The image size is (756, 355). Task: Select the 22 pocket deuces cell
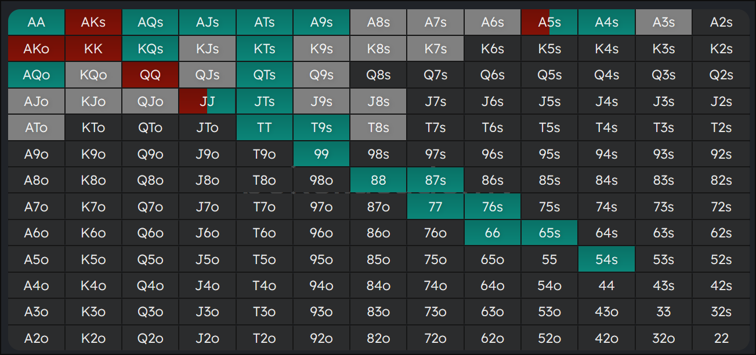pyautogui.click(x=721, y=338)
